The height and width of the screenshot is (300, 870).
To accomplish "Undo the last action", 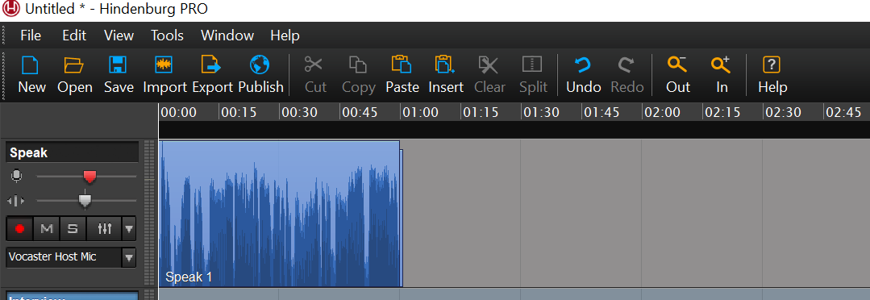I will click(x=583, y=65).
